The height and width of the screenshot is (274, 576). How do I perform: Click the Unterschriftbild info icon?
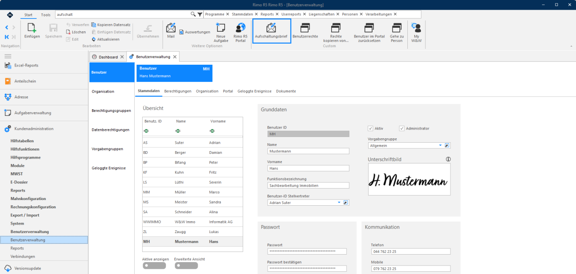tap(448, 159)
